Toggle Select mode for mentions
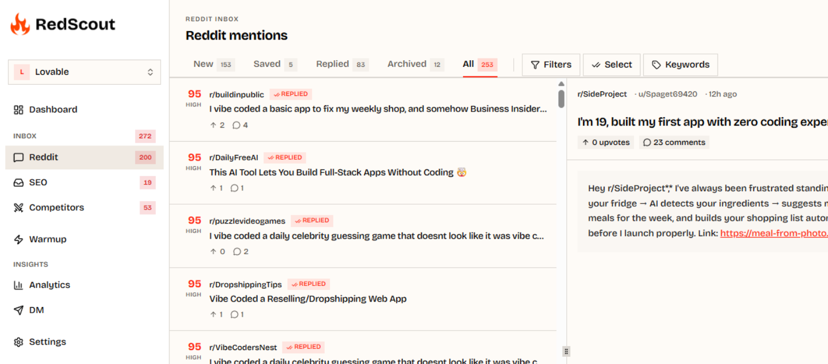Viewport: 828px width, 364px height. [612, 65]
